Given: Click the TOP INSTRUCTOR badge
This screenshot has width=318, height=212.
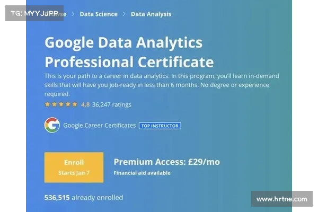Looking at the screenshot, I should pyautogui.click(x=160, y=126).
